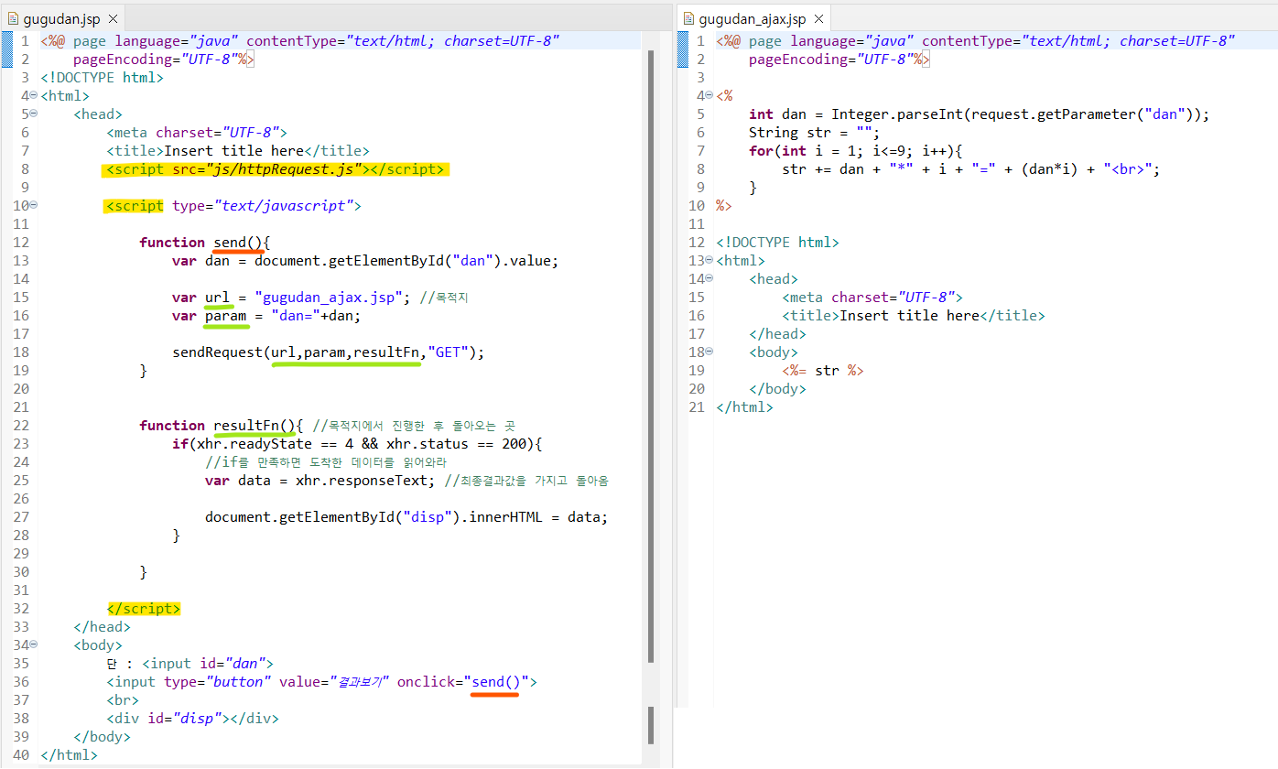1278x769 pixels.
Task: Click the //목적지 comment on line 15
Action: 444,297
